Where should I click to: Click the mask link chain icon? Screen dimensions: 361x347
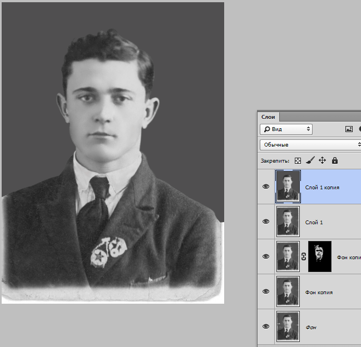[x=304, y=257]
